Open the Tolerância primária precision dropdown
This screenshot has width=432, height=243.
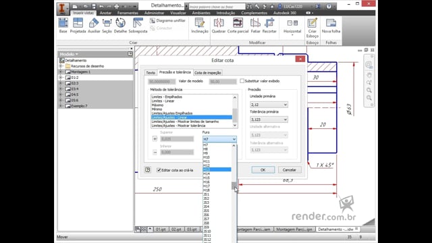(x=269, y=119)
